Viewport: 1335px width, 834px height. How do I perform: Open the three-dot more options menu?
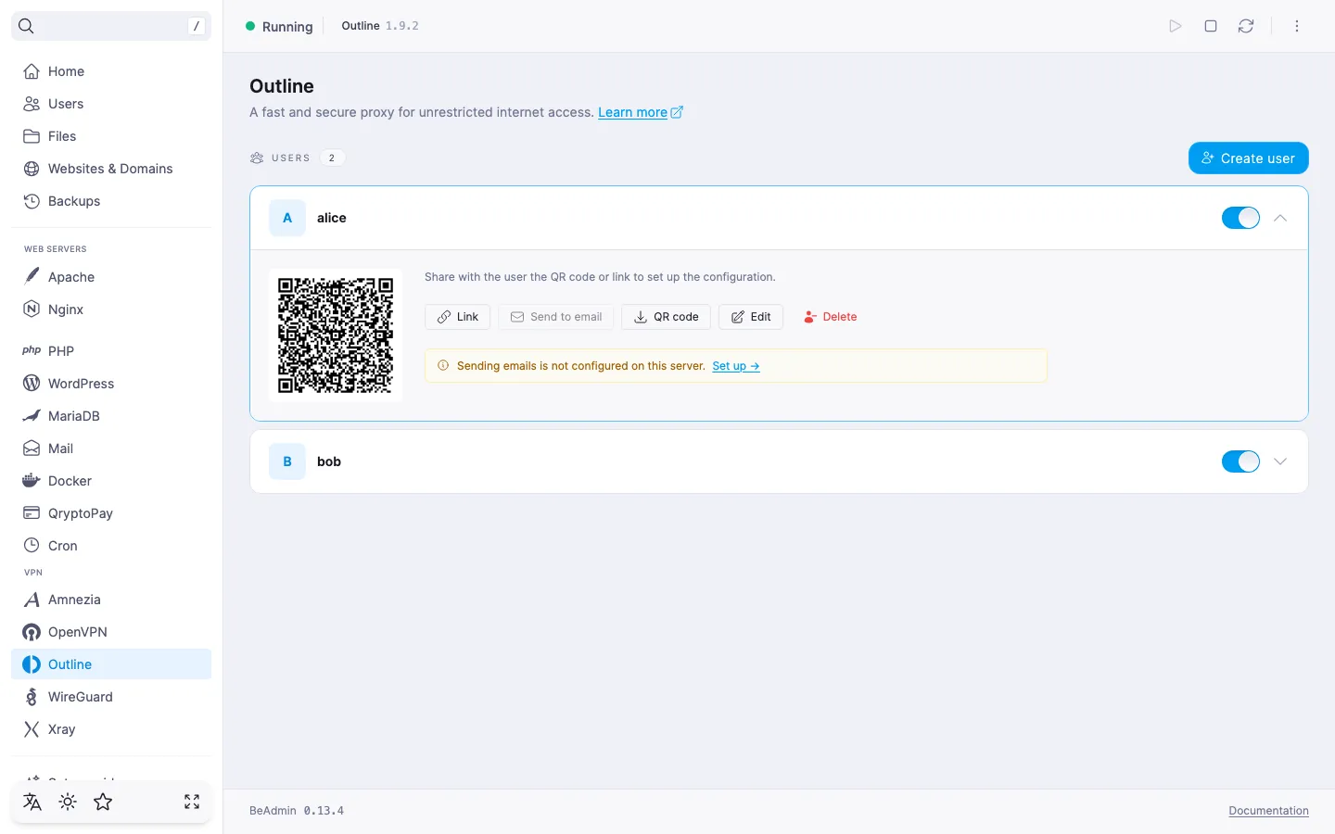click(x=1297, y=26)
